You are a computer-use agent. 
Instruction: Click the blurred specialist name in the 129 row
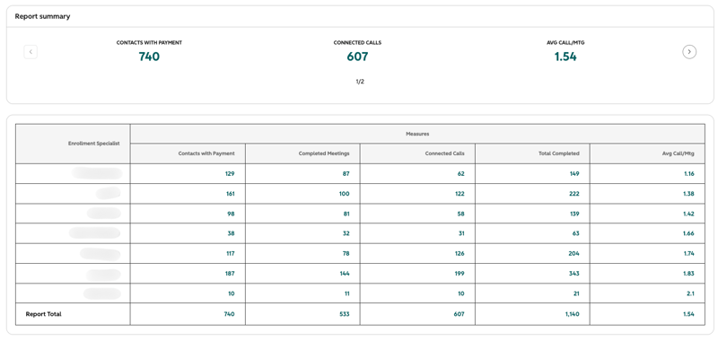(97, 173)
